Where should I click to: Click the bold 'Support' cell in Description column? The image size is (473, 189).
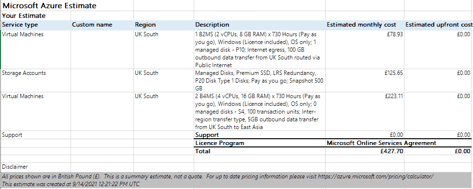click(259, 135)
